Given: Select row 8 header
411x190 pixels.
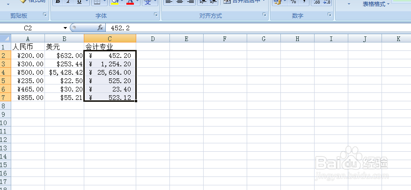Looking at the screenshot, I should [x=6, y=106].
